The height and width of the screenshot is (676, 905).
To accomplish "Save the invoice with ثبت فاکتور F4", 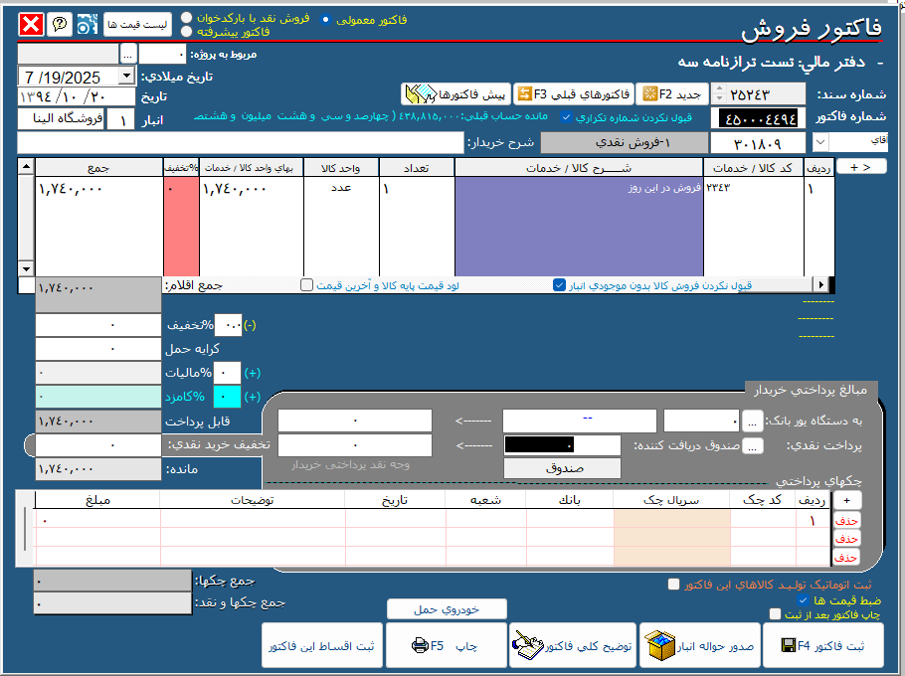I will [x=830, y=646].
